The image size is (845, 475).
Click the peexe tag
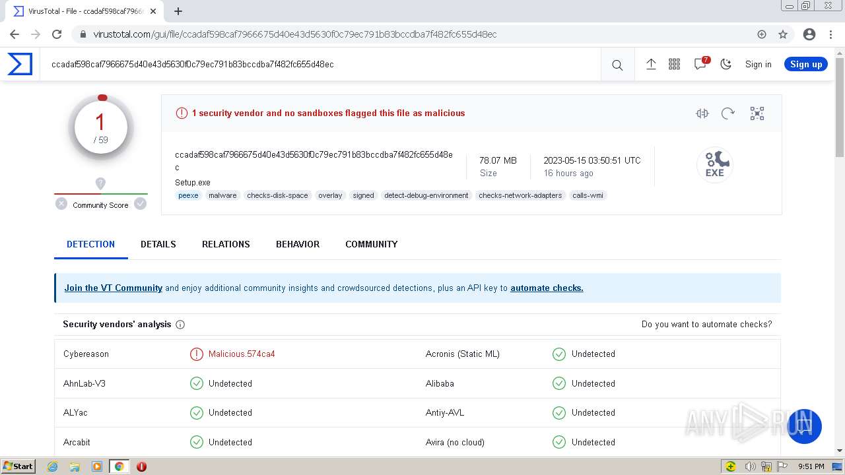coord(188,195)
